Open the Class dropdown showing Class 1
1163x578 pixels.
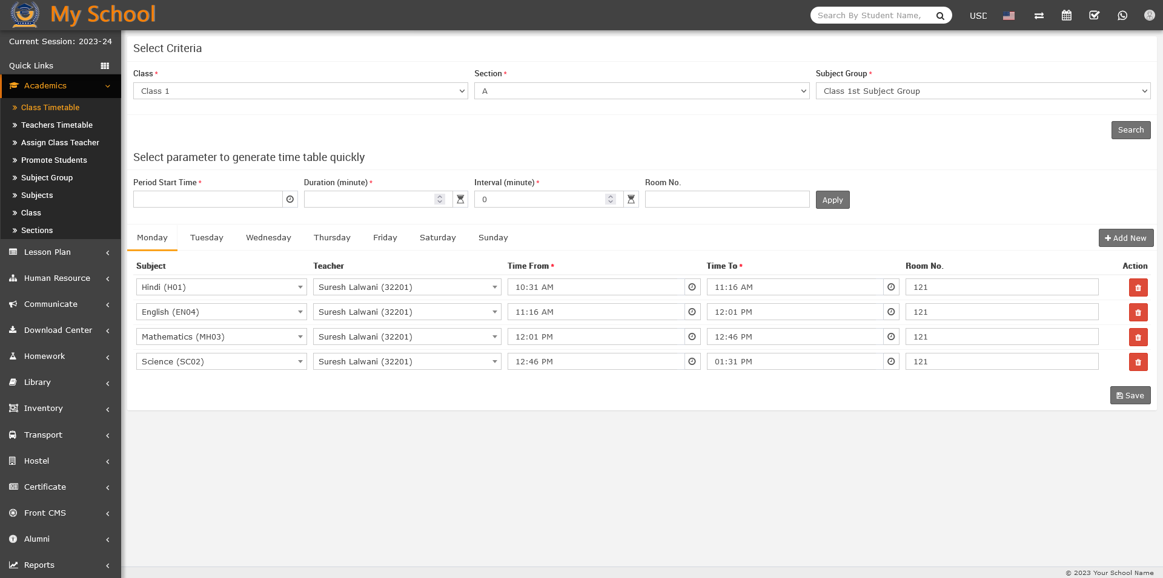[300, 91]
